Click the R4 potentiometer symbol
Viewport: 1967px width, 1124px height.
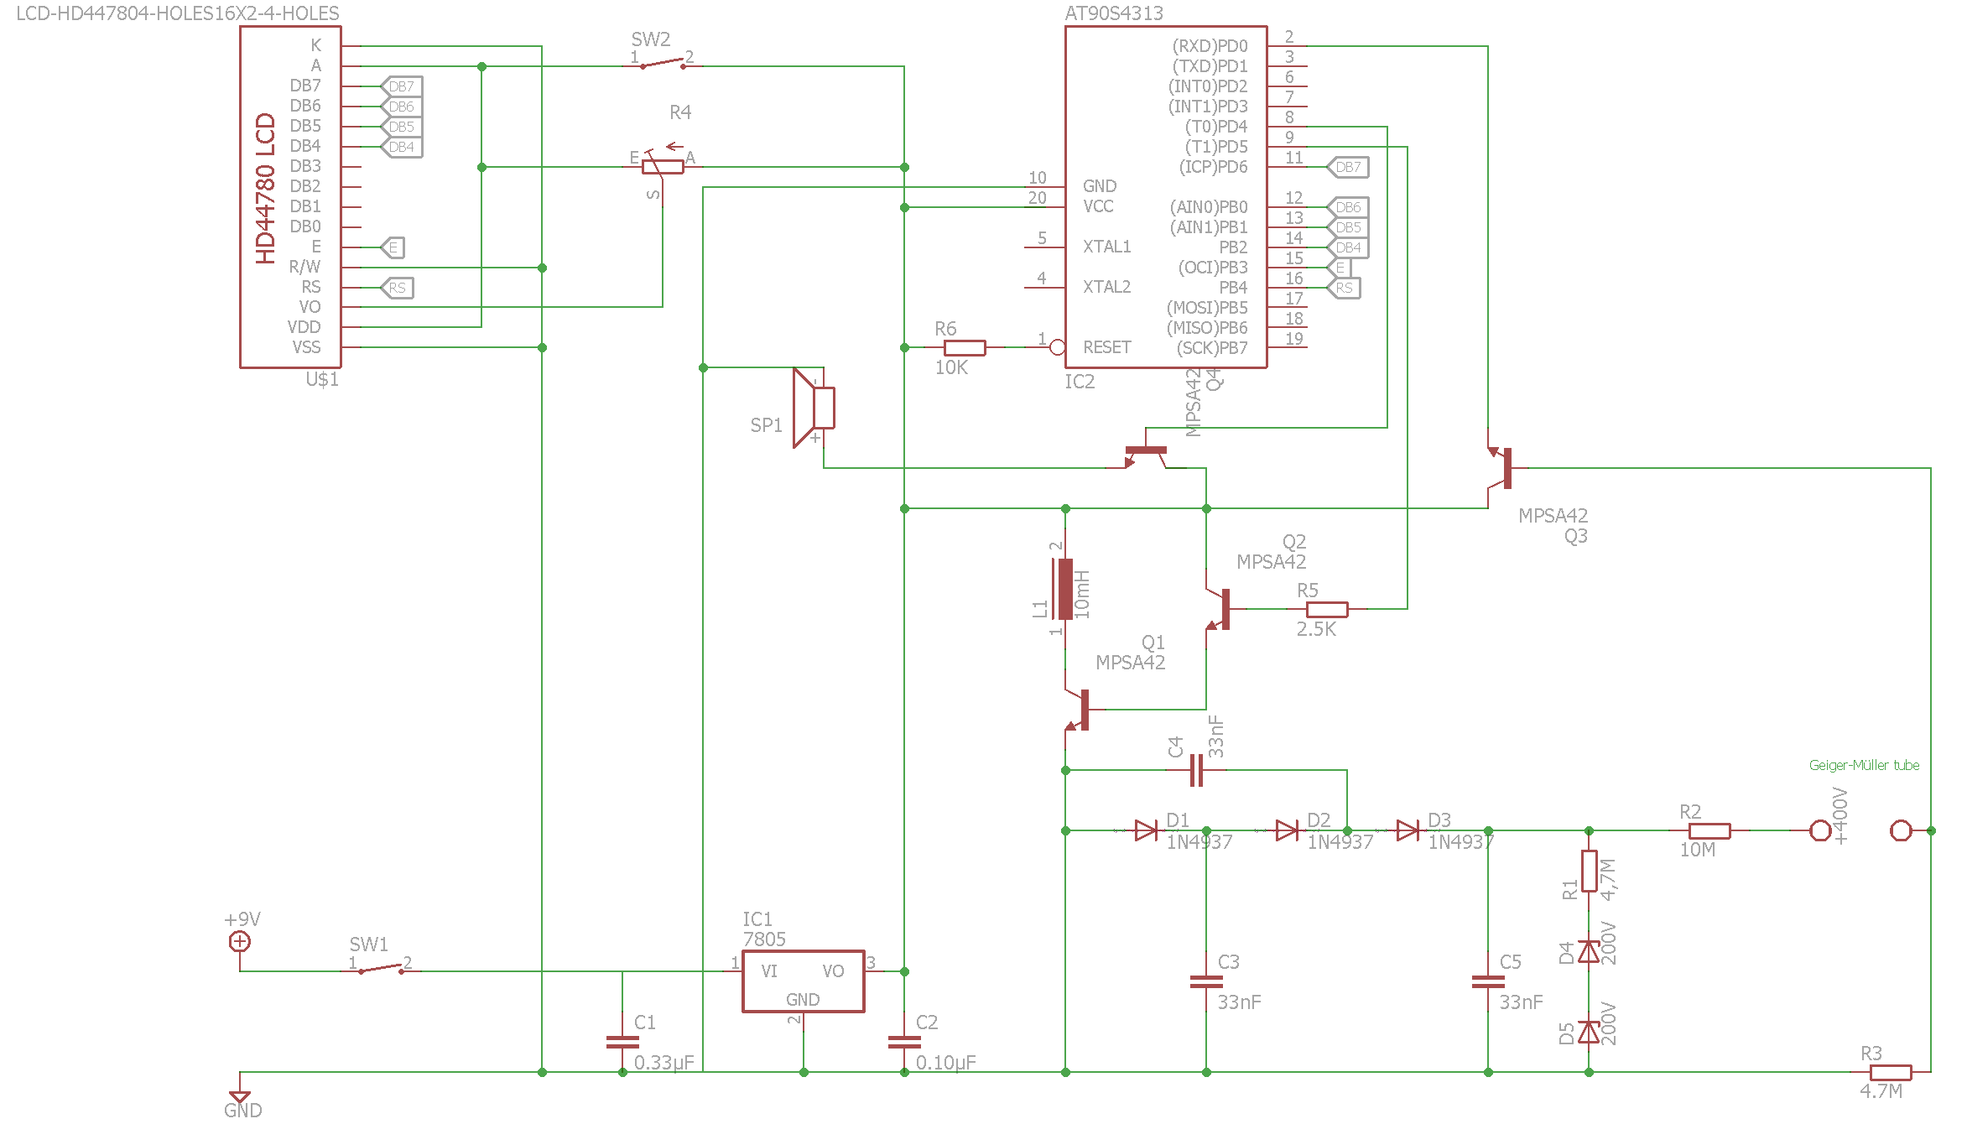(663, 168)
